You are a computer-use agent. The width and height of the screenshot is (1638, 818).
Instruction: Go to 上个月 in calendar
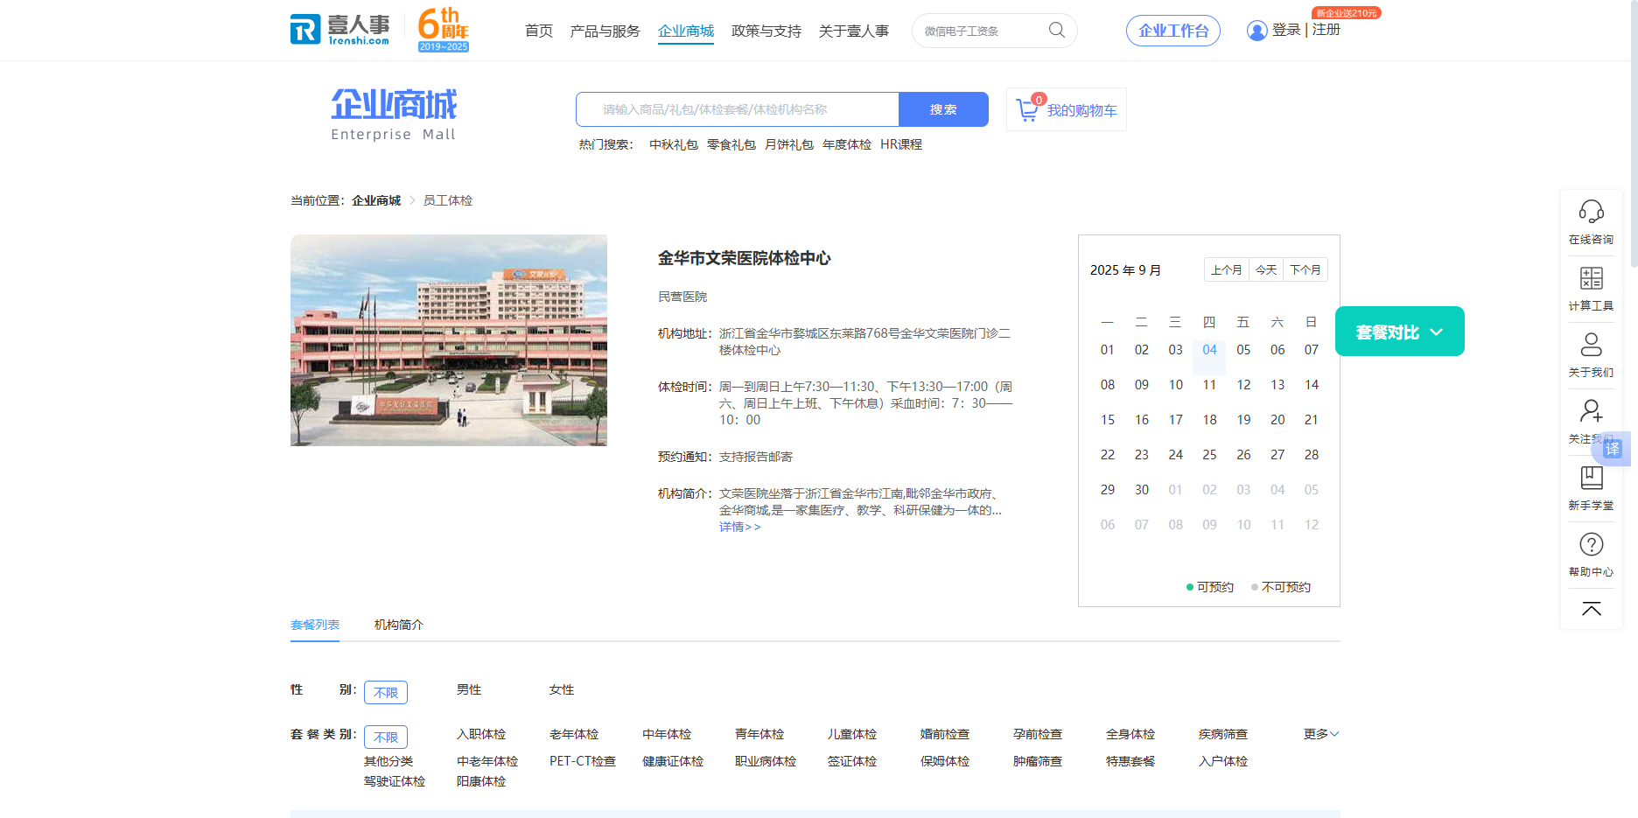coord(1227,269)
